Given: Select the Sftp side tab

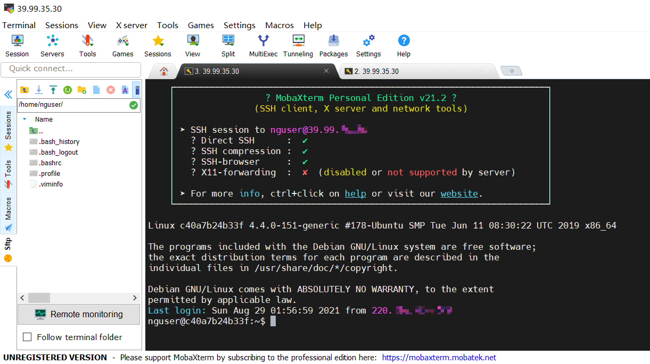Looking at the screenshot, I should (x=8, y=250).
